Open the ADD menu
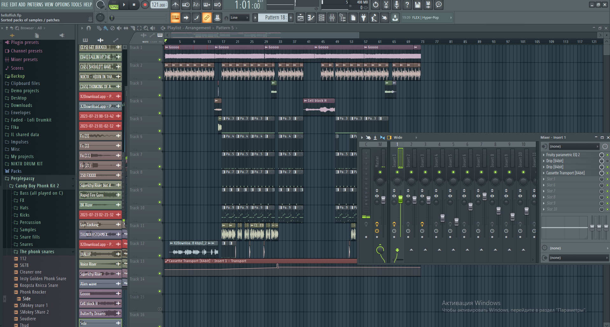 point(22,4)
